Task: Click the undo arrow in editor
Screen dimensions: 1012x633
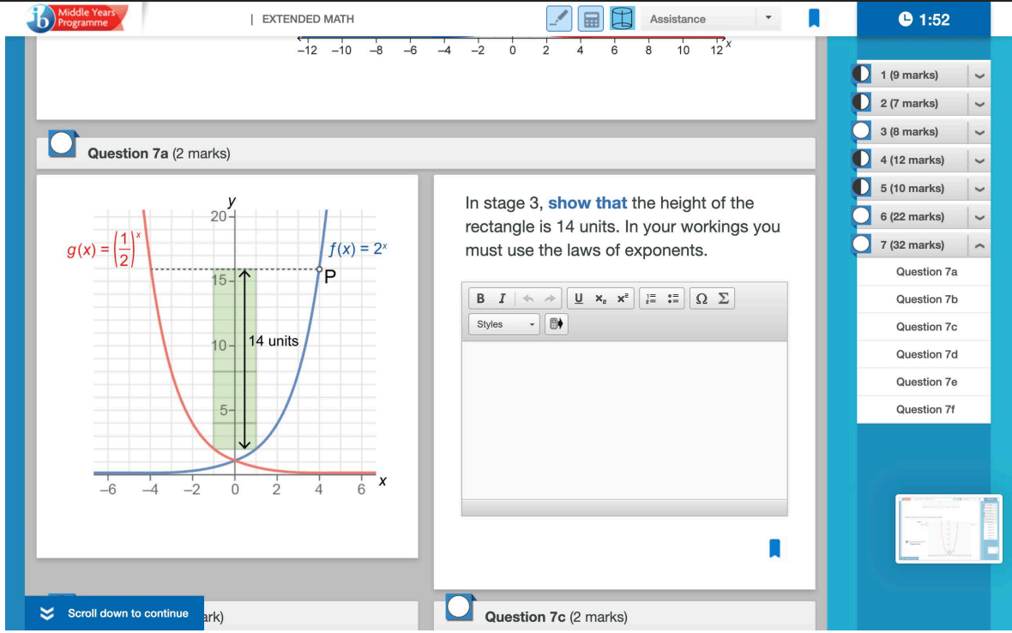Action: (x=528, y=298)
